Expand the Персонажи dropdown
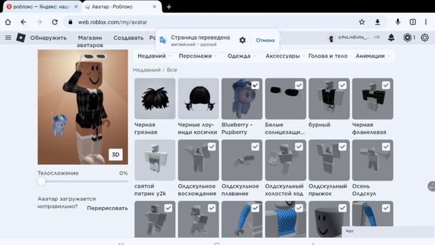Image resolution: width=435 pixels, height=245 pixels. [198, 56]
